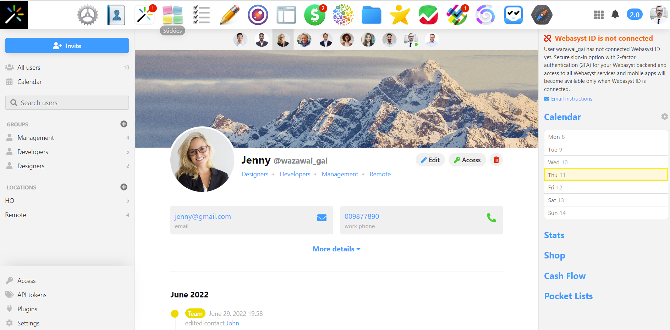Image resolution: width=670 pixels, height=330 pixels.
Task: Open the profile avatar menu top right
Action: click(658, 15)
